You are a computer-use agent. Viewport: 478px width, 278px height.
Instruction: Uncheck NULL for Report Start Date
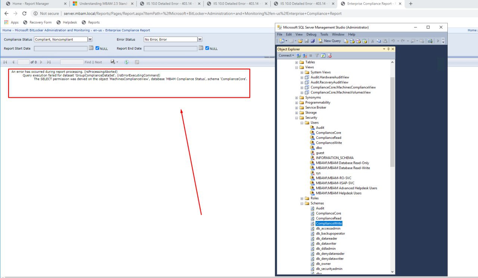click(x=97, y=48)
